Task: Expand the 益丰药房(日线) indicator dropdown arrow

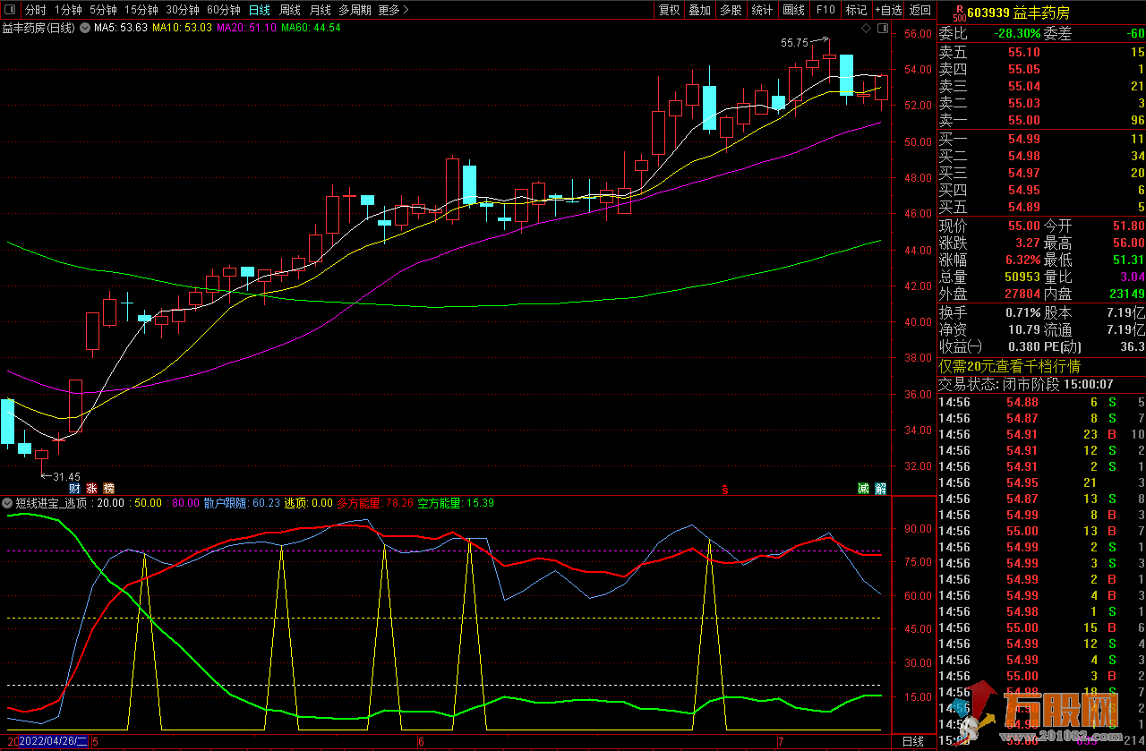Action: coord(84,28)
